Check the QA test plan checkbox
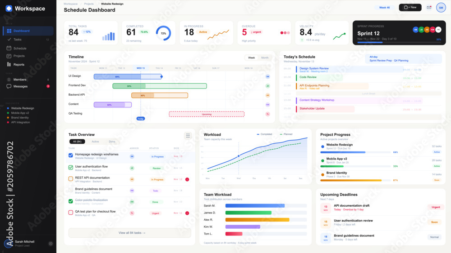451x253 pixels. [71, 213]
